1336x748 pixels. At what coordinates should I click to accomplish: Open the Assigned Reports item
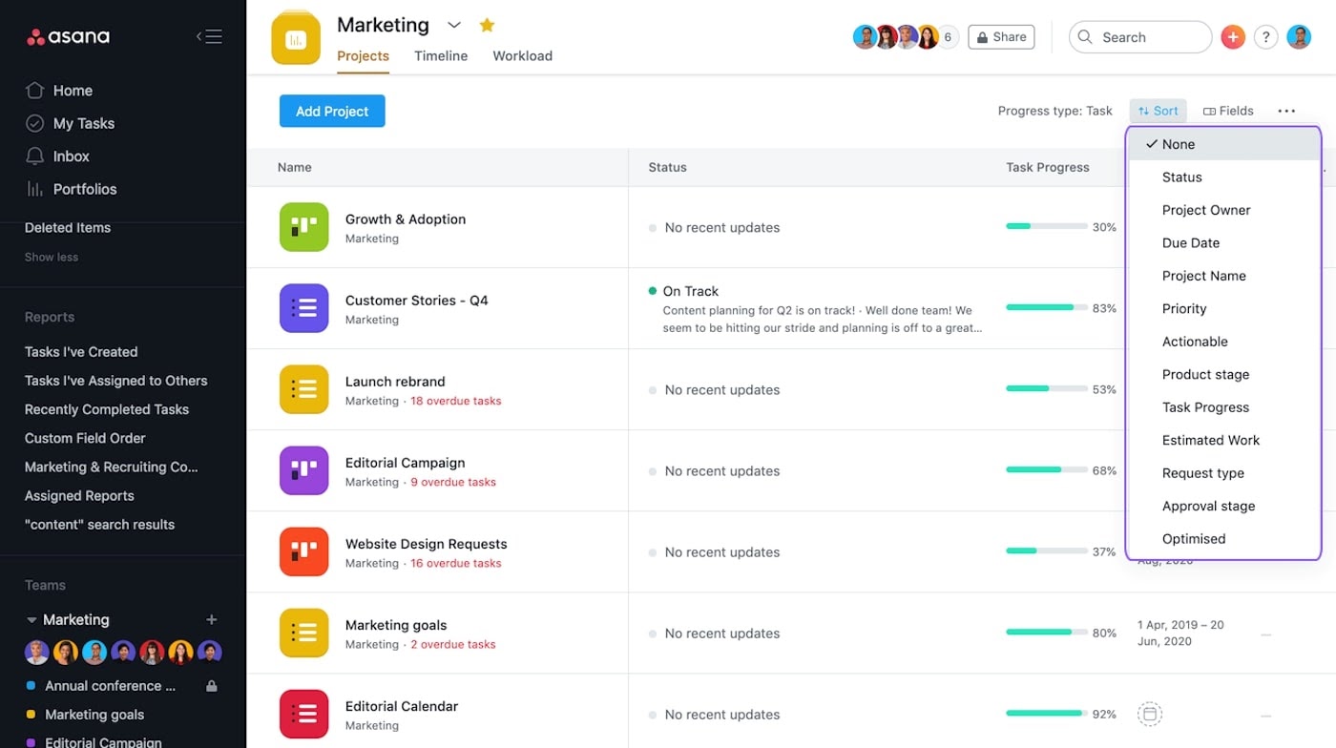pyautogui.click(x=79, y=495)
